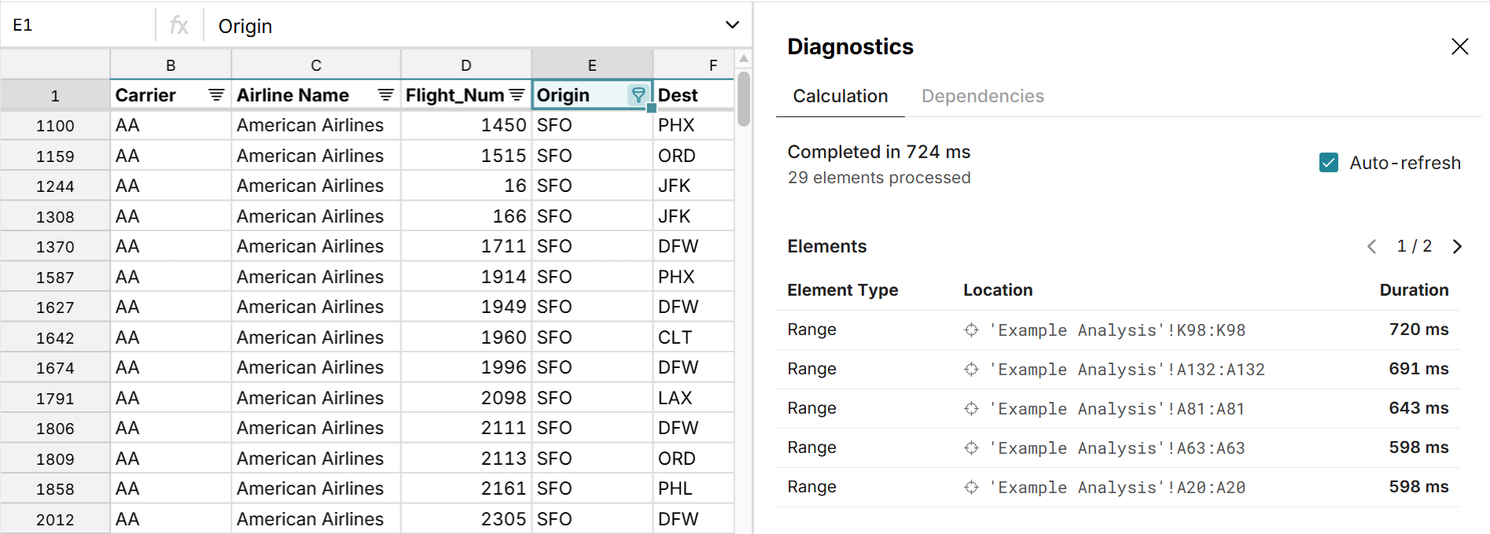Locate range A132:A132 using target icon

point(972,370)
